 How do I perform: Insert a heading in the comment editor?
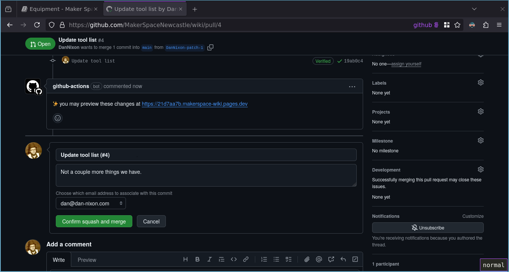[185, 259]
